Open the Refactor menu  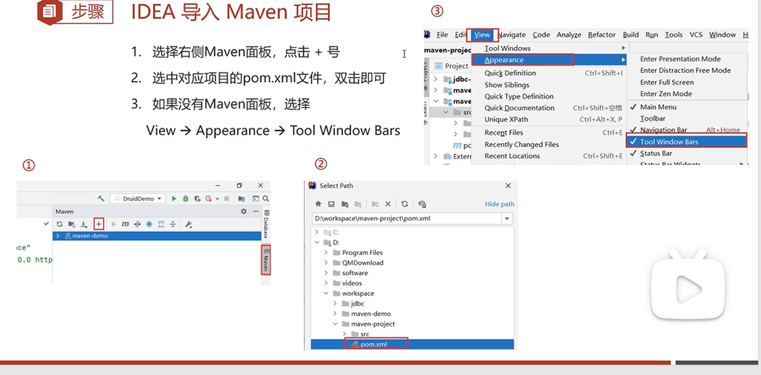601,35
